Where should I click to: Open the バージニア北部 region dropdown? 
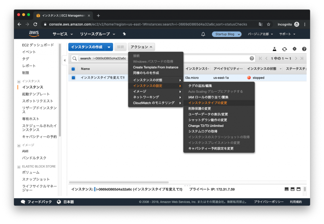260,34
